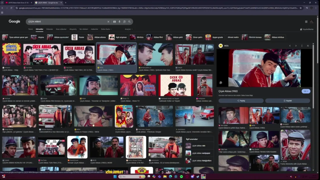Image resolution: width=320 pixels, height=180 pixels.
Task: Switch to the Yer siteleri tab
Action: (x=84, y=29)
